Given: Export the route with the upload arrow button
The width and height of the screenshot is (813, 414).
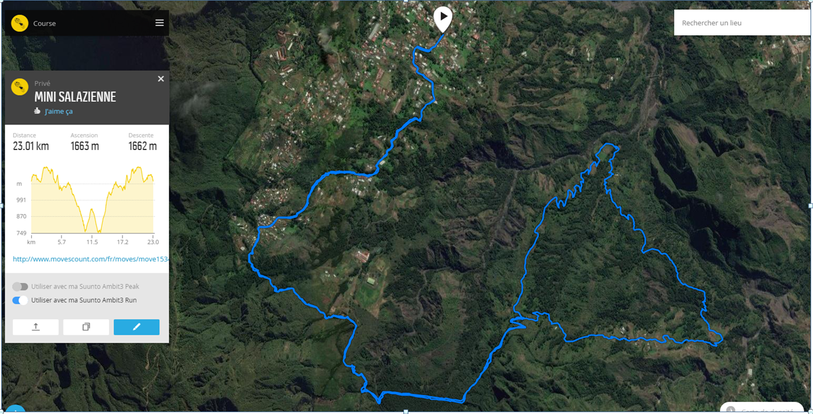Looking at the screenshot, I should point(36,327).
